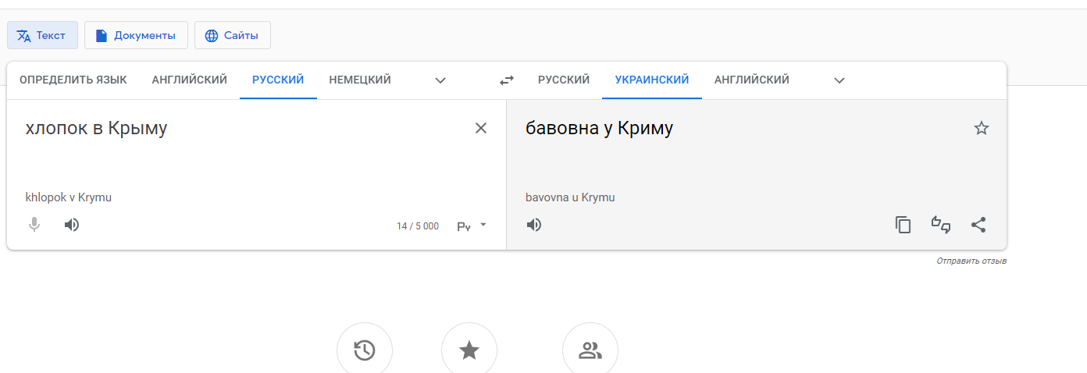The width and height of the screenshot is (1087, 373).
Task: Open the translation history
Action: click(365, 350)
